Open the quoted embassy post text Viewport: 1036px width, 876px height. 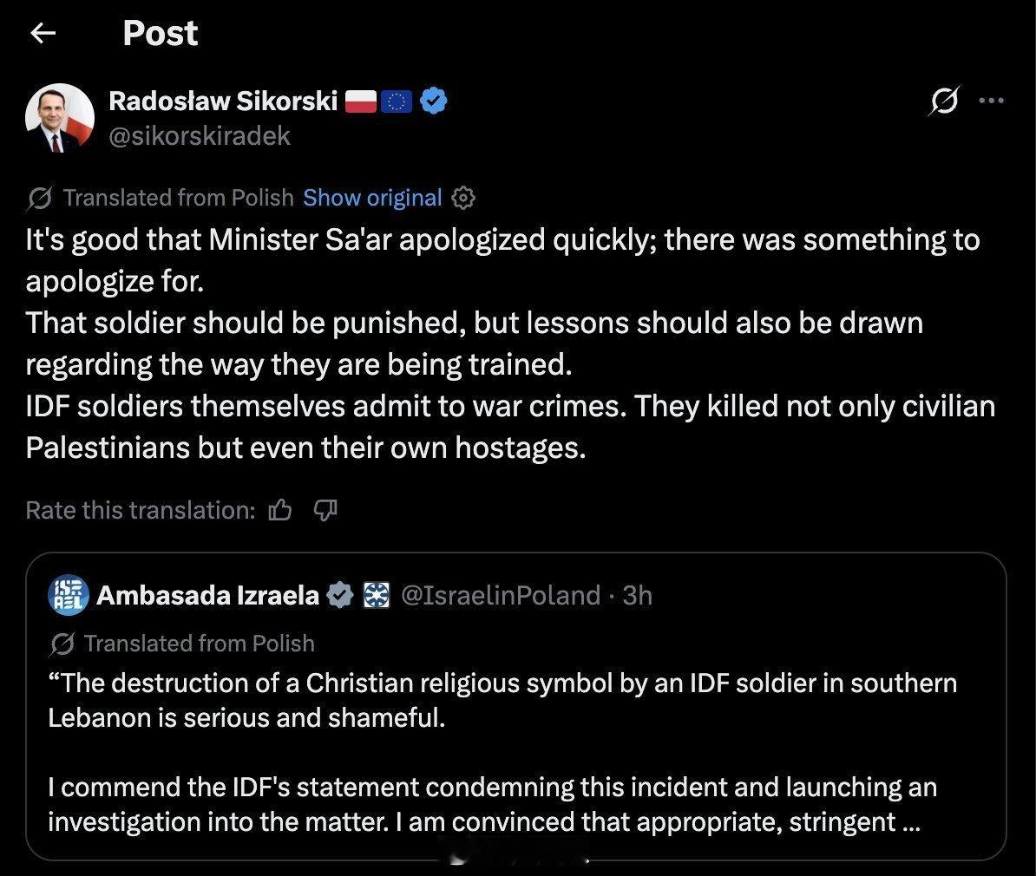(x=503, y=752)
